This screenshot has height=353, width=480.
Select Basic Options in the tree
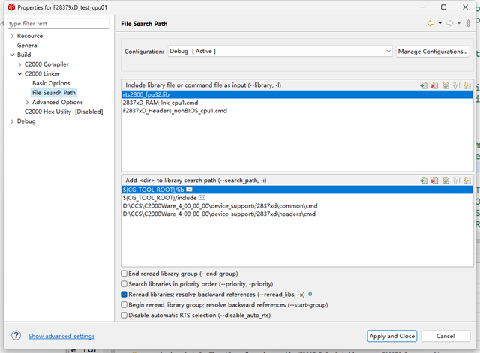pos(51,83)
